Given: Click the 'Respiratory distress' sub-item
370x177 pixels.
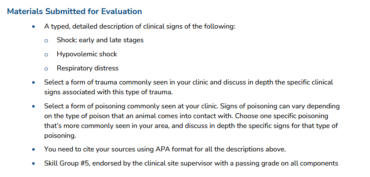Looking at the screenshot, I should pyautogui.click(x=88, y=68).
